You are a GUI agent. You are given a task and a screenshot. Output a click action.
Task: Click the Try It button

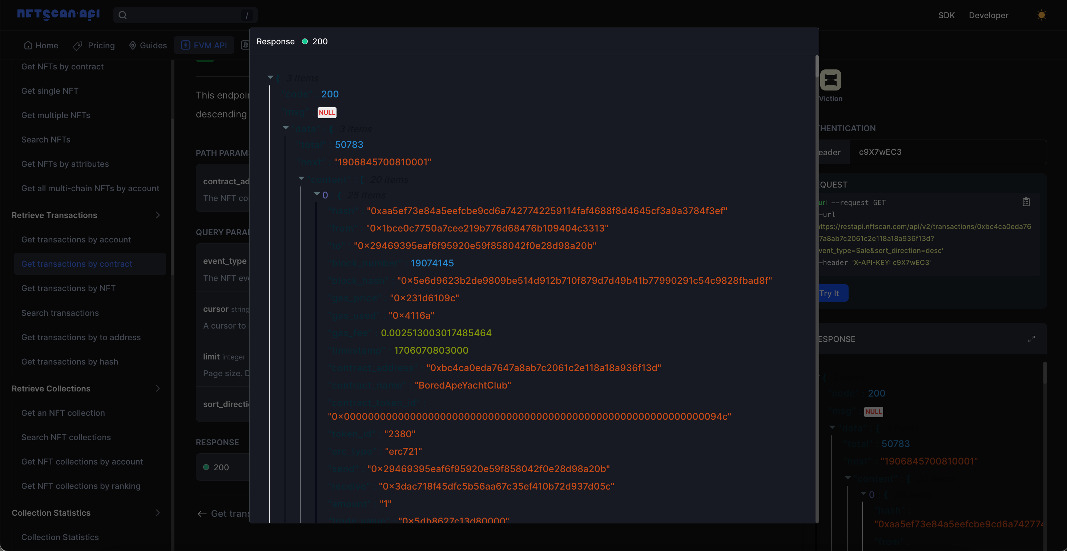tap(833, 293)
